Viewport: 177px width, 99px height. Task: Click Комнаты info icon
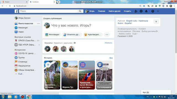75,43
